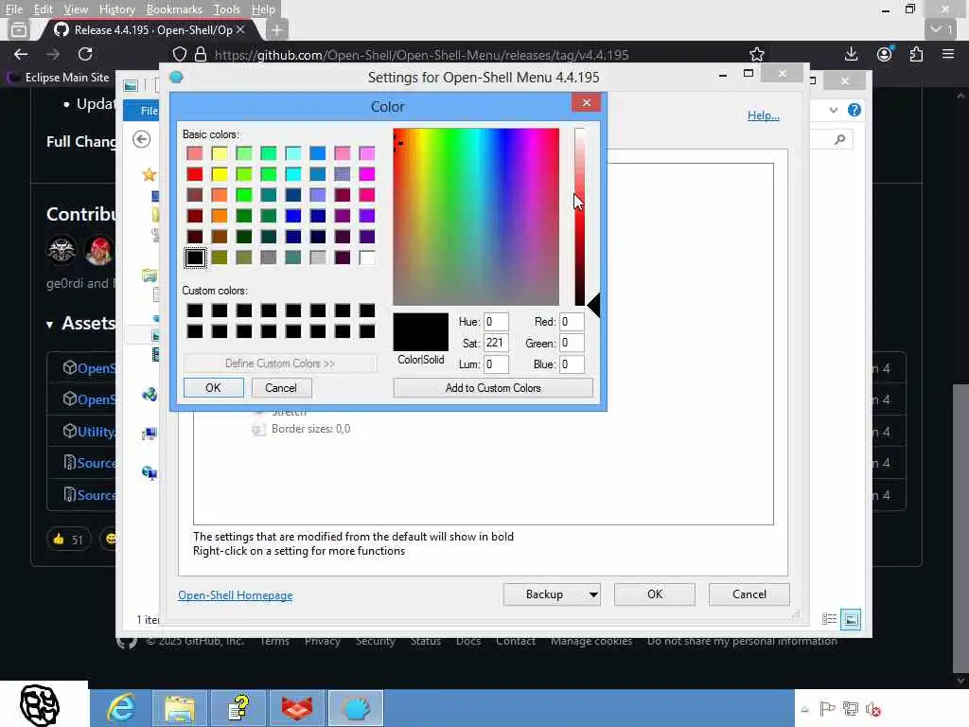The height and width of the screenshot is (727, 969).
Task: Click the Explorer search magnifier icon
Action: (x=839, y=139)
